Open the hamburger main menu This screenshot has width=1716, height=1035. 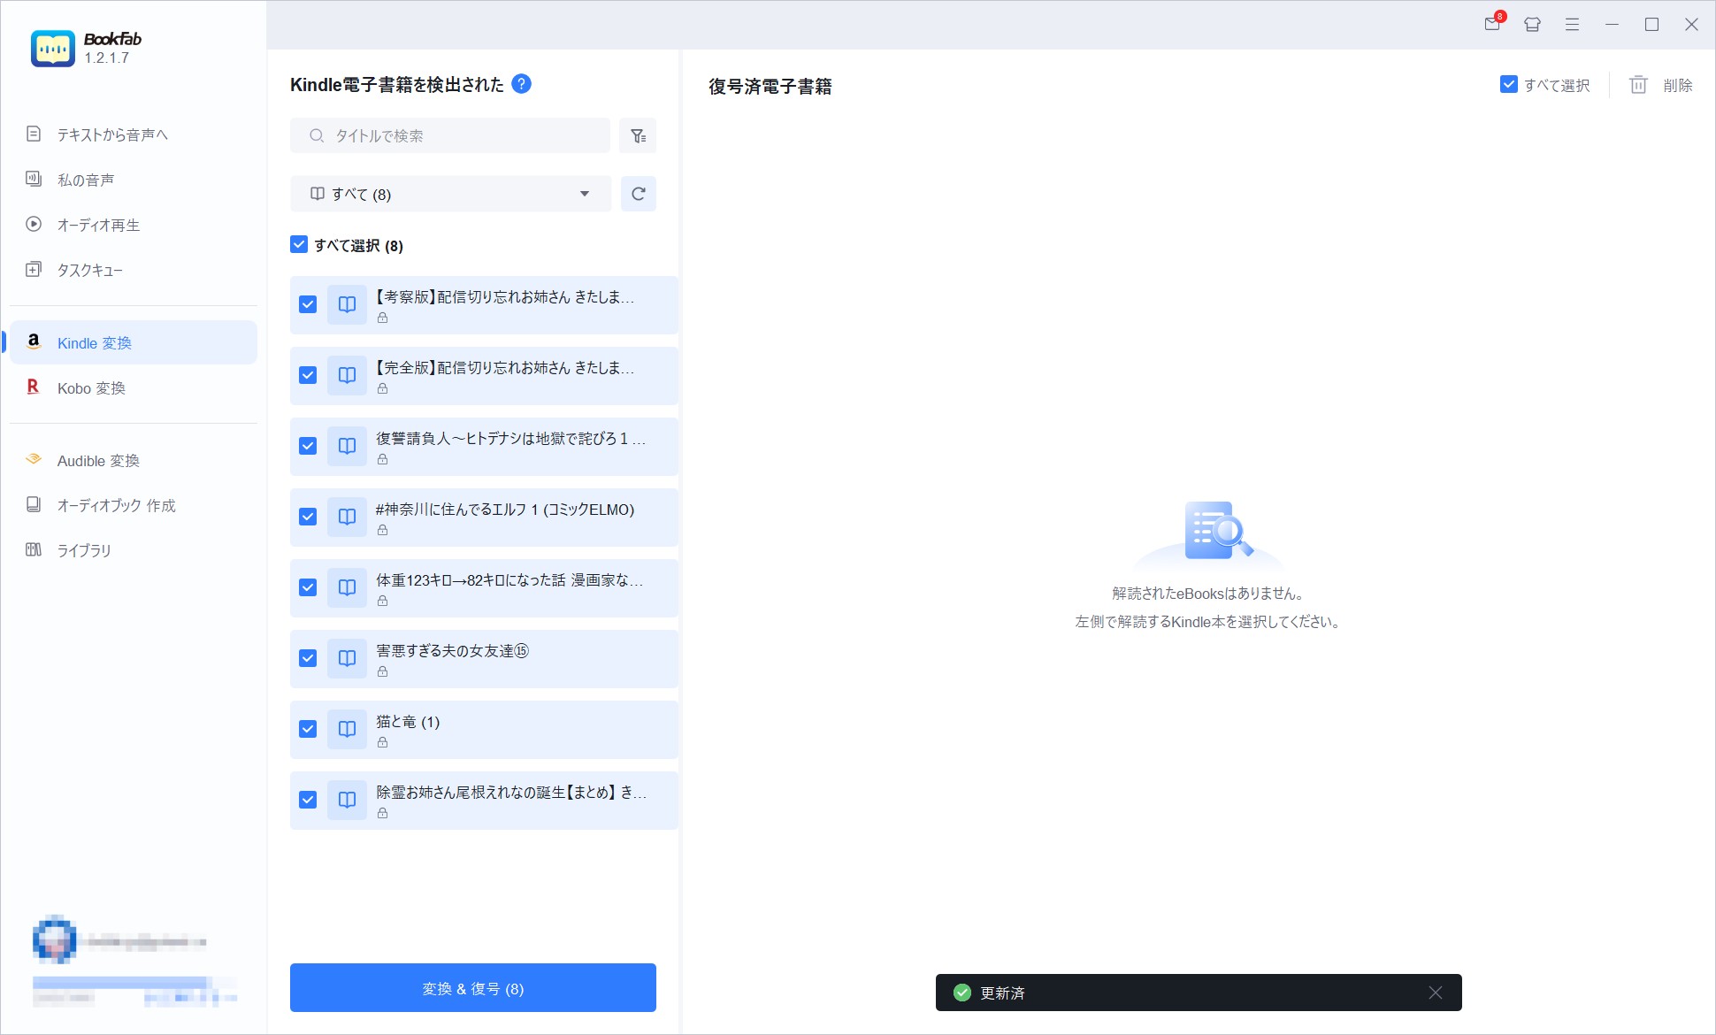click(1572, 25)
